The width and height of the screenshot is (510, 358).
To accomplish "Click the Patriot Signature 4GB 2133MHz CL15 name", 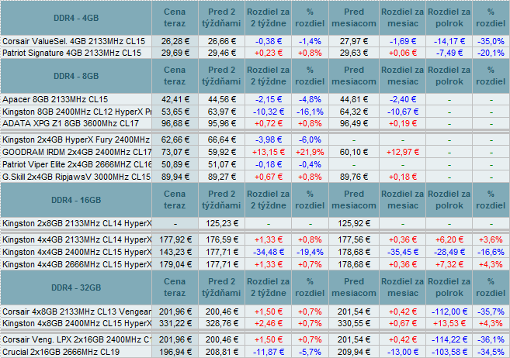I will [x=72, y=53].
